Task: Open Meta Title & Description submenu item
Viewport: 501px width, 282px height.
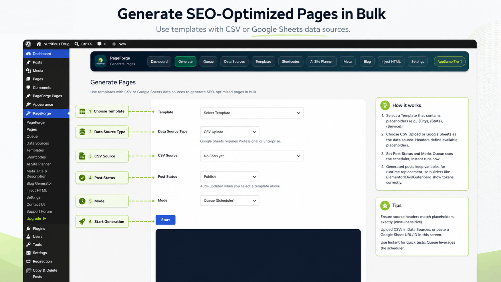Action: point(37,174)
